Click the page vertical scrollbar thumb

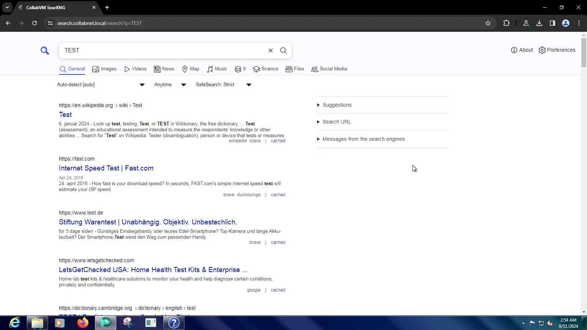[x=584, y=52]
